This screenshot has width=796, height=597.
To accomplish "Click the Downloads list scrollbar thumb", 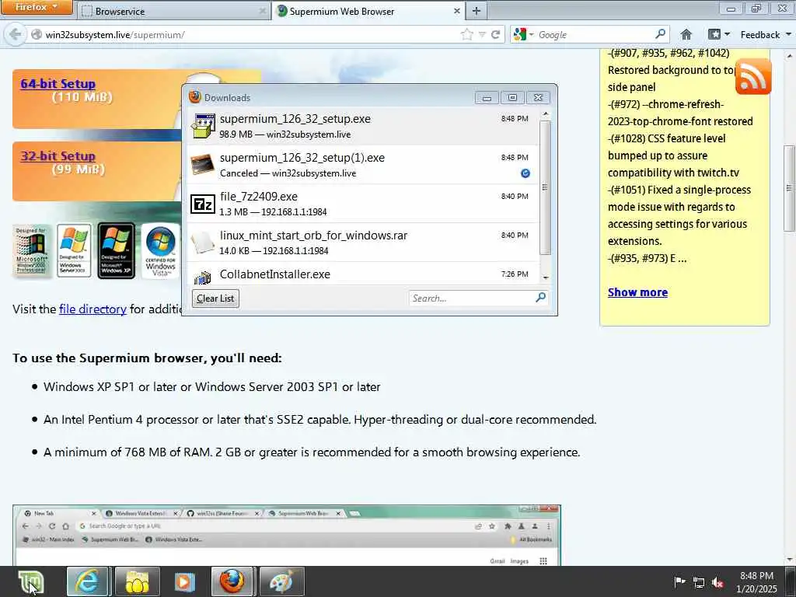I will point(545,187).
